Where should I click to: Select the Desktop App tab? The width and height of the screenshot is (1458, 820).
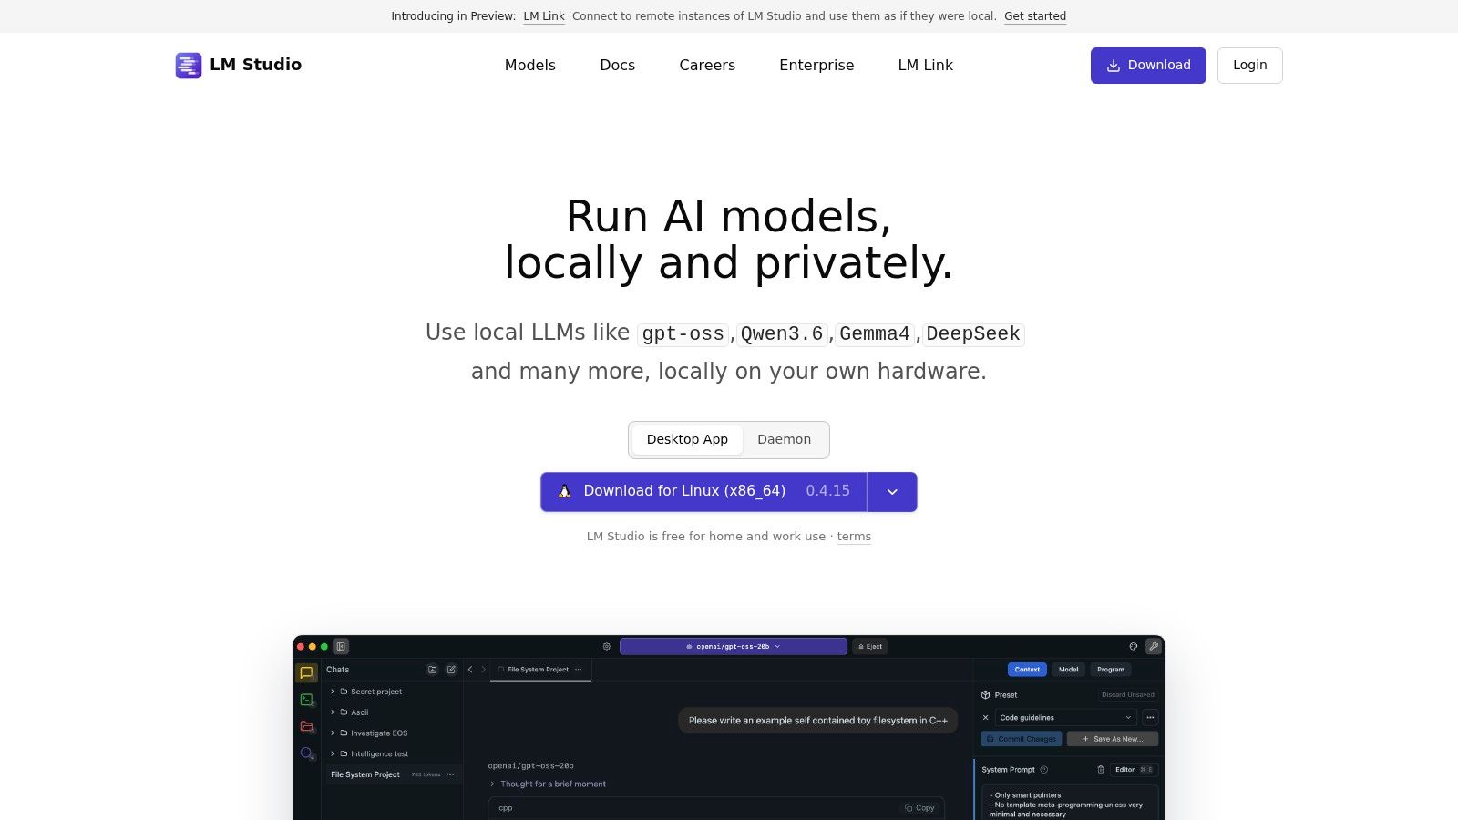[x=687, y=439]
